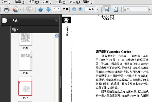
Task: Click the page number field showing 197
Action: (57, 9)
